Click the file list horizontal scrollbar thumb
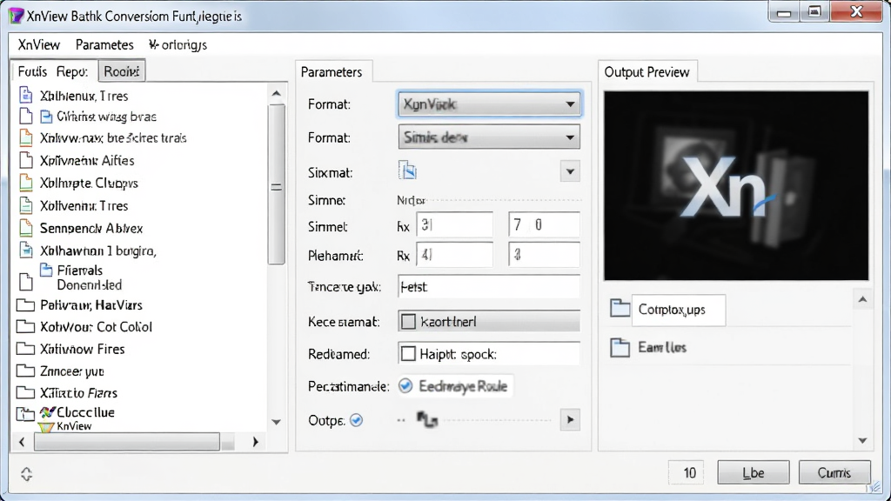Image resolution: width=891 pixels, height=501 pixels. tap(127, 442)
